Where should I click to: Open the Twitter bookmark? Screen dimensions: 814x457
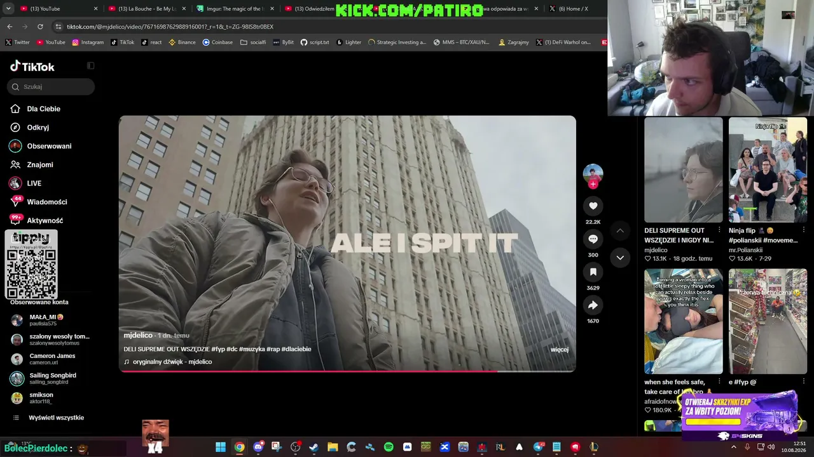(17, 43)
